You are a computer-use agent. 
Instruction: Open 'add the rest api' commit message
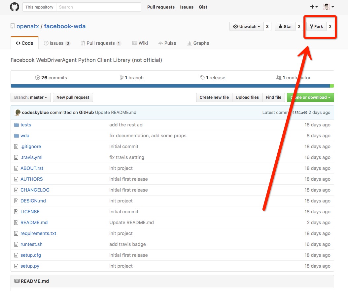pos(126,125)
